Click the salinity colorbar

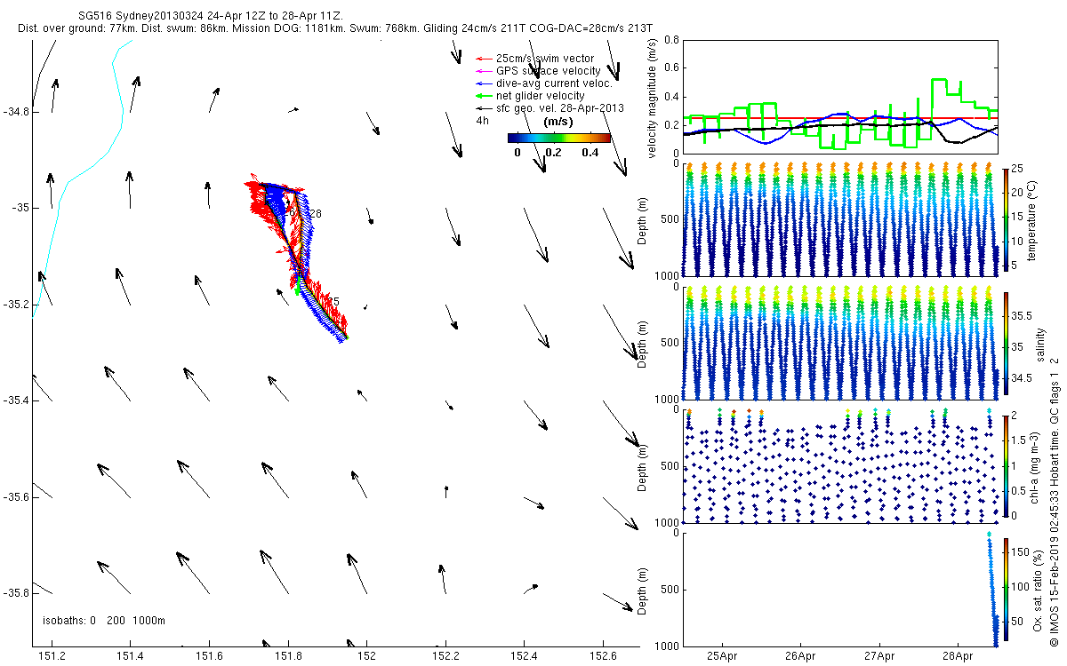click(x=1006, y=345)
